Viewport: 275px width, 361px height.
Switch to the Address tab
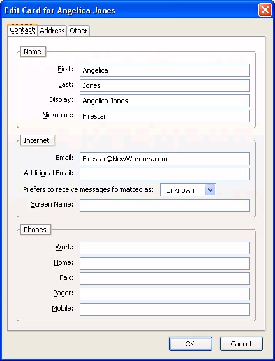52,31
